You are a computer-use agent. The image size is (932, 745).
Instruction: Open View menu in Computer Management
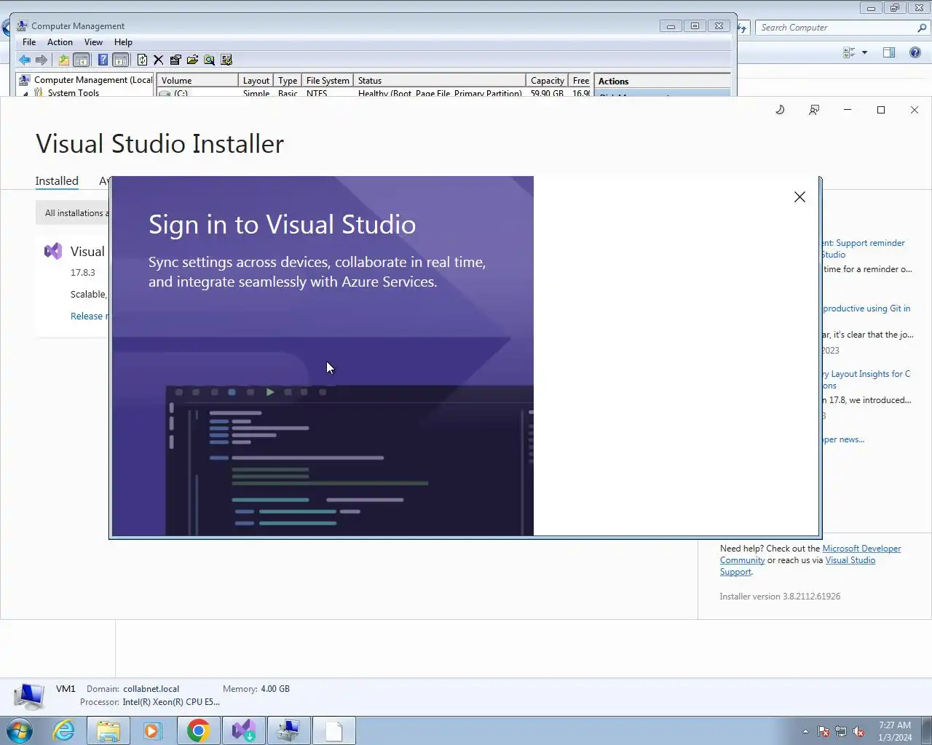[x=93, y=42]
